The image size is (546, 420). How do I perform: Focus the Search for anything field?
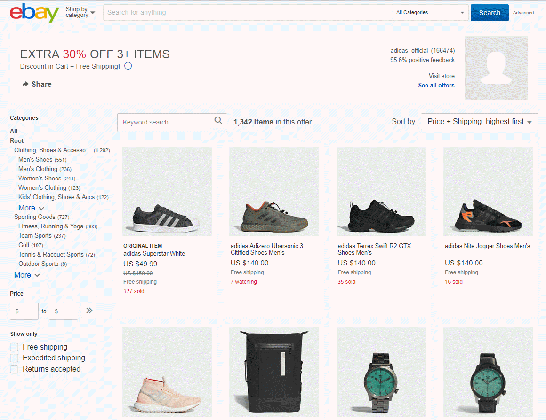pos(247,13)
